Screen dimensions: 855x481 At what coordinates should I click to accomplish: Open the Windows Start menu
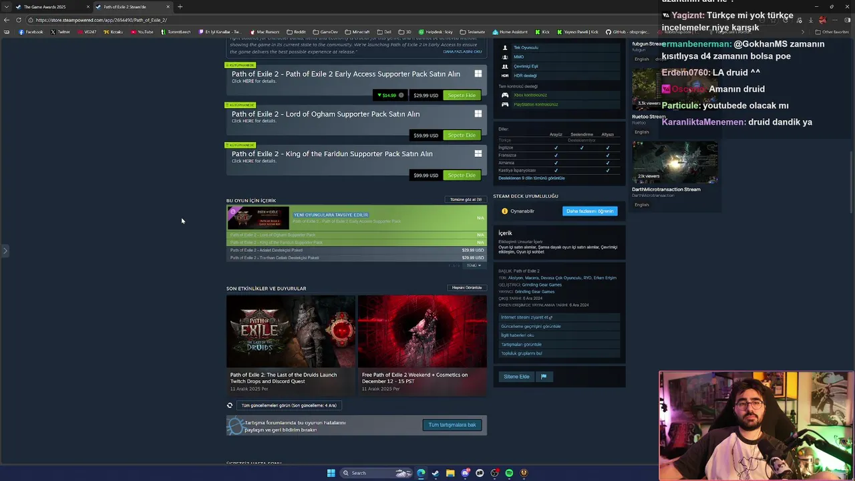tap(331, 473)
